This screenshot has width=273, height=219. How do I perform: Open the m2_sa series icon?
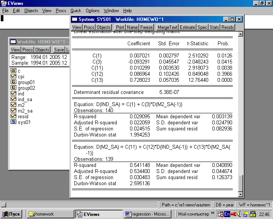[x=13, y=111]
